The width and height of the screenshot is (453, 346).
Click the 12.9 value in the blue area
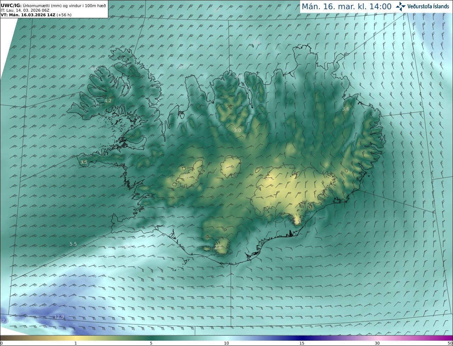[x=59, y=317]
